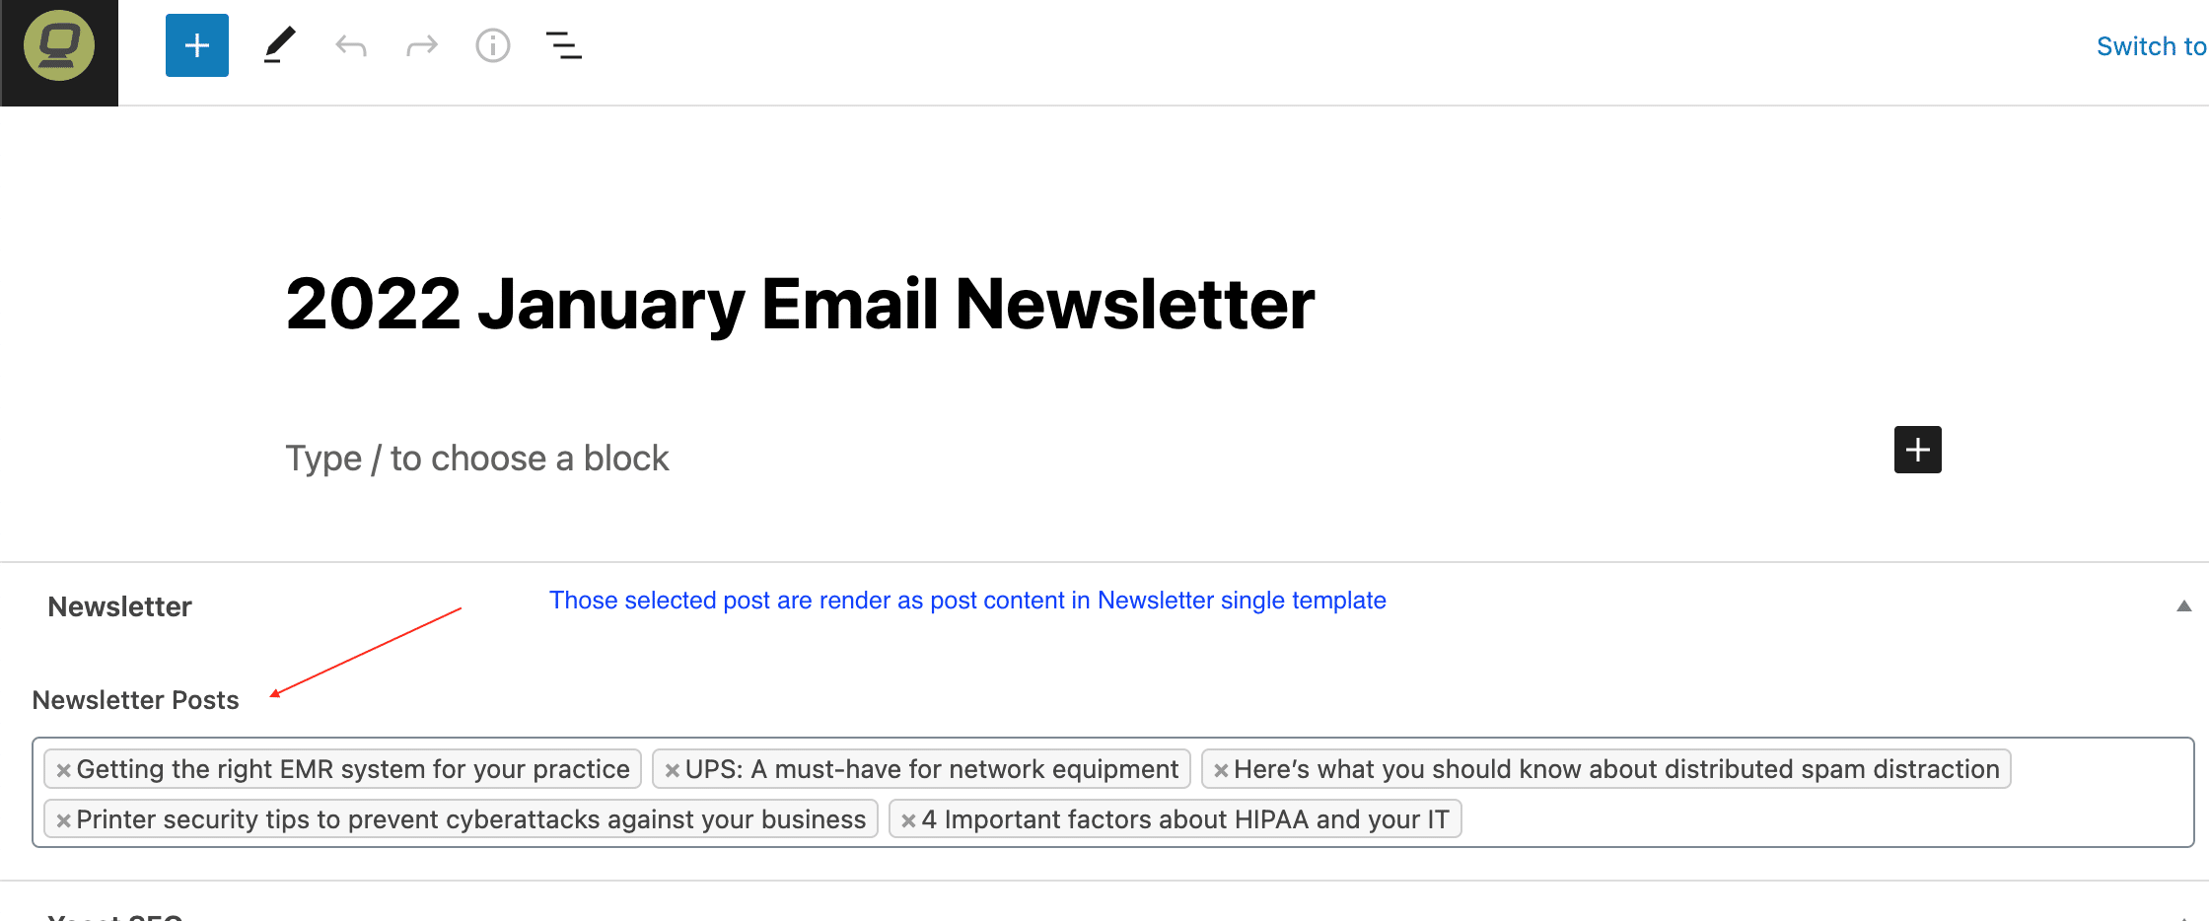Click the Redo arrow
Screen dimensions: 2209x921
[422, 45]
